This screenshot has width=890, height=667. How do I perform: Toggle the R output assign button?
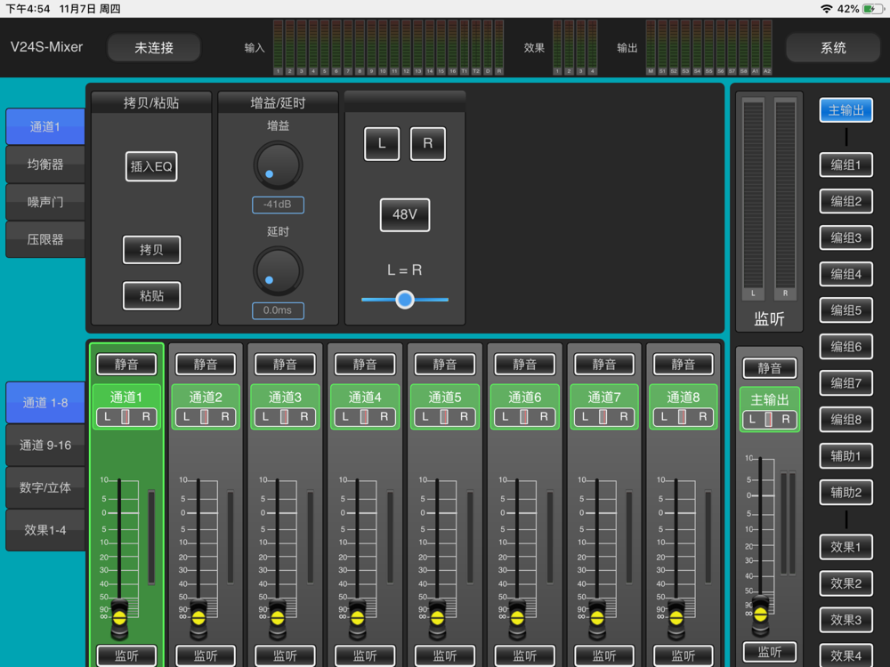pos(428,143)
